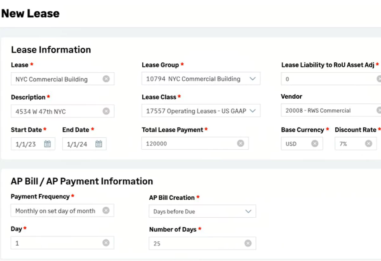
Task: Click the Lease Liability to RoU Asset Adj field
Action: point(326,79)
